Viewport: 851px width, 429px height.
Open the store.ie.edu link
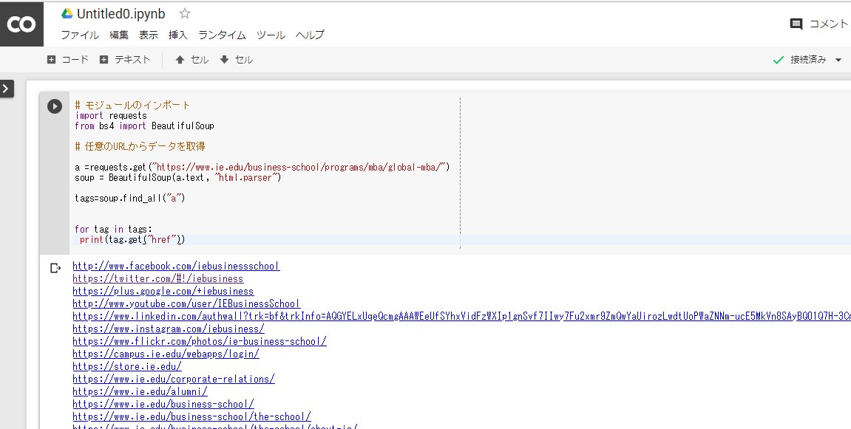[x=127, y=366]
